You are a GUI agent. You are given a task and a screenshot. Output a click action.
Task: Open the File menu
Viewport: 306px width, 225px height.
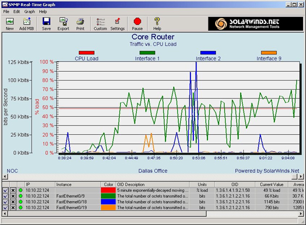(x=6, y=12)
